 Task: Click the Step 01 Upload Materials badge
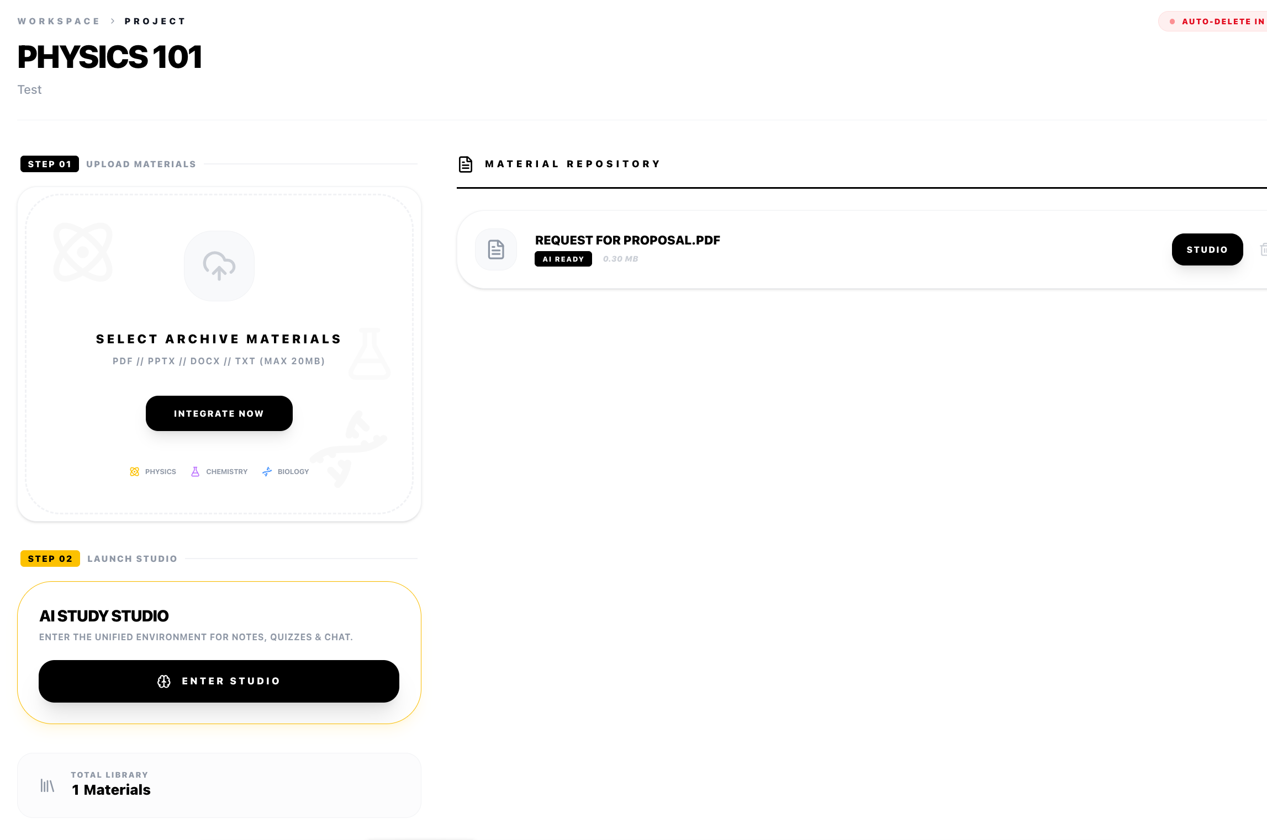point(49,164)
